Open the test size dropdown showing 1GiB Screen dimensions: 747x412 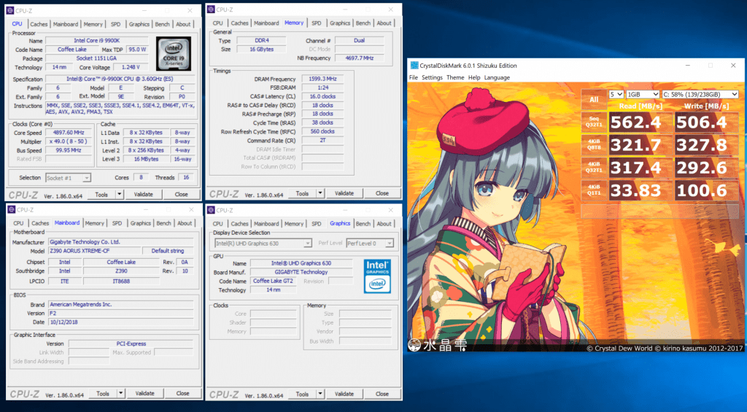(643, 94)
